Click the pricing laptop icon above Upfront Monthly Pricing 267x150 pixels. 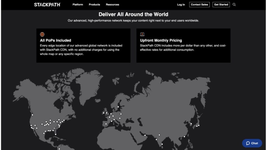pyautogui.click(x=142, y=34)
